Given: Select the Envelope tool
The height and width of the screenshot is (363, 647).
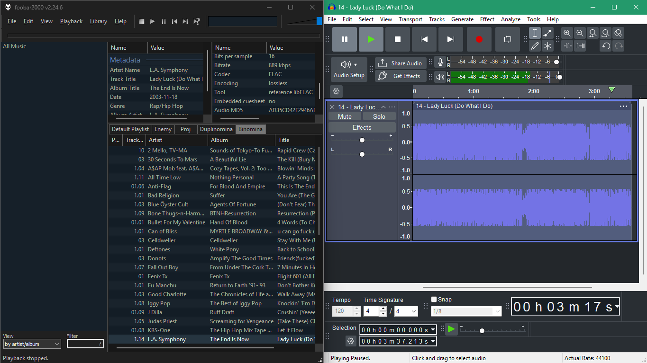Looking at the screenshot, I should coord(548,33).
